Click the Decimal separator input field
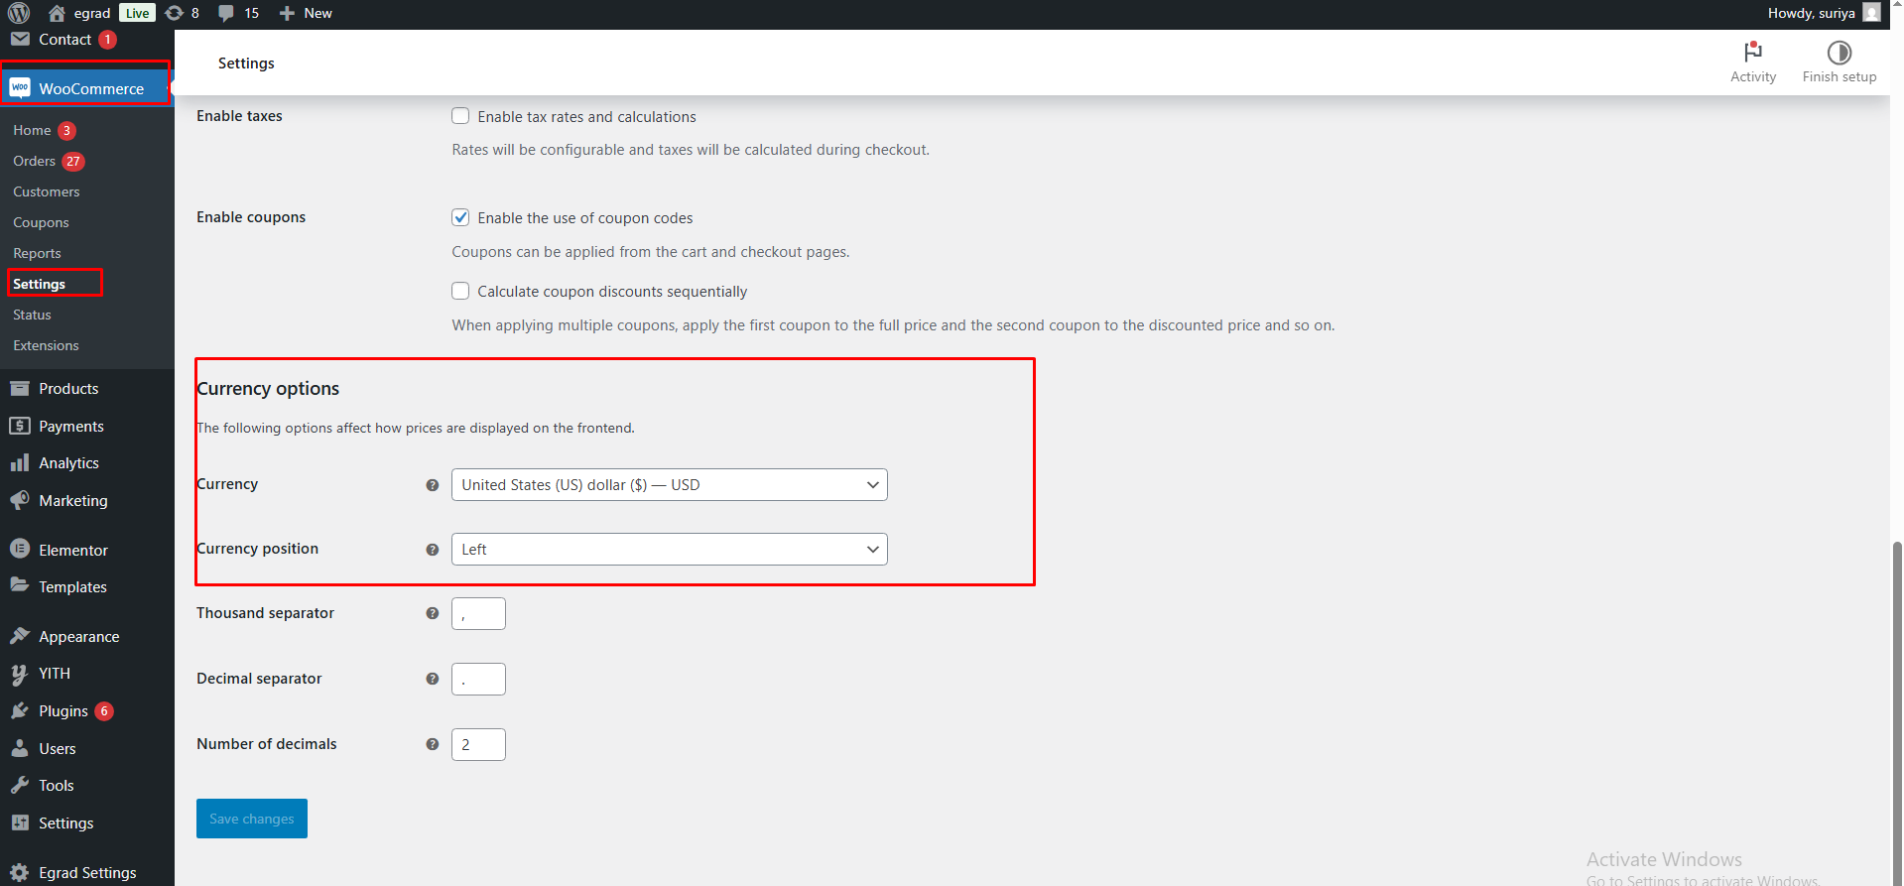 pyautogui.click(x=478, y=680)
